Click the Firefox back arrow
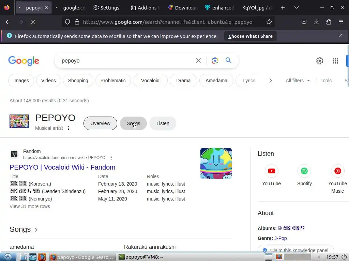Screen dimensions: 349x261 (x=8, y=22)
